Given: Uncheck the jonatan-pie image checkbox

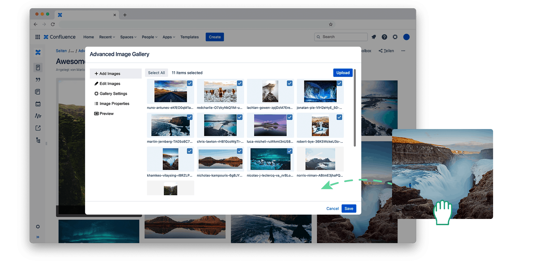Looking at the screenshot, I should coord(339,83).
